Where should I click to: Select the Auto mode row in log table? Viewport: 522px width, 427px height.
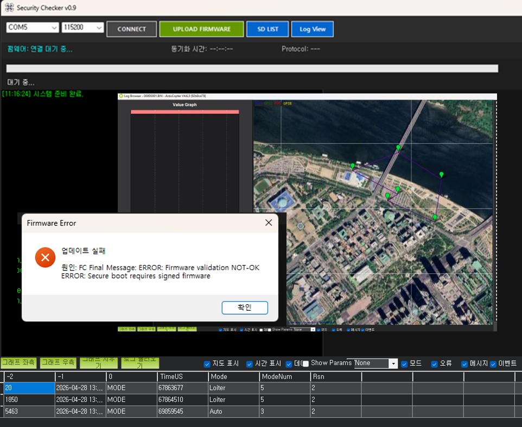point(260,411)
